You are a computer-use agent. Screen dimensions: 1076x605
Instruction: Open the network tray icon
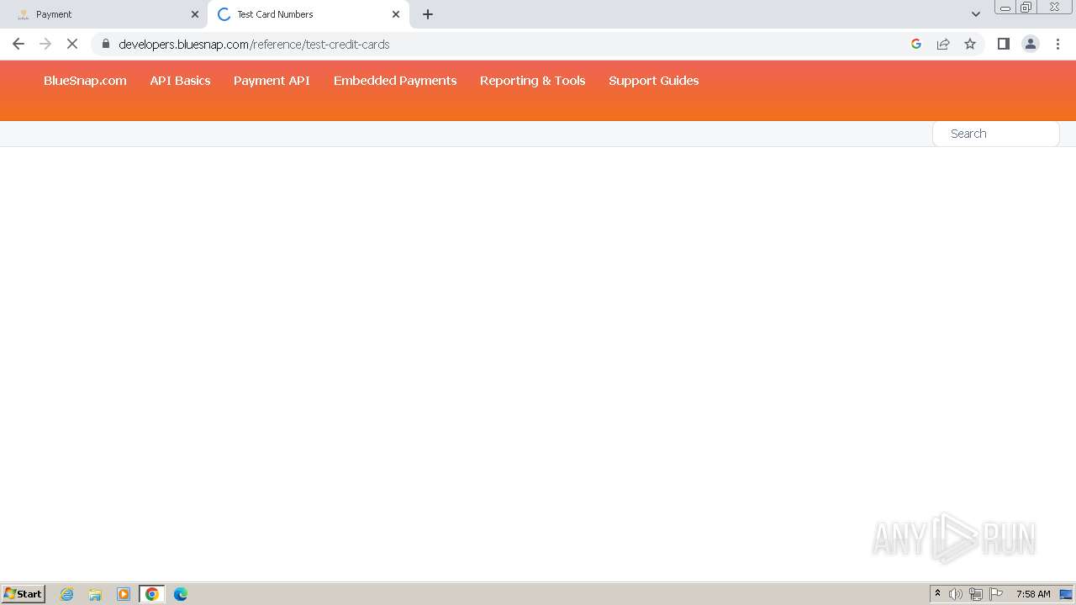point(976,594)
